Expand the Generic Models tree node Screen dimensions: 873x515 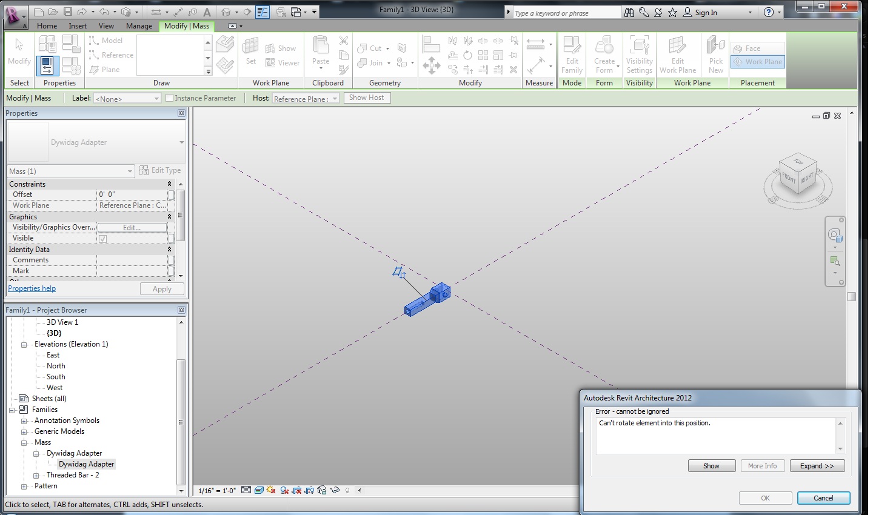point(24,432)
